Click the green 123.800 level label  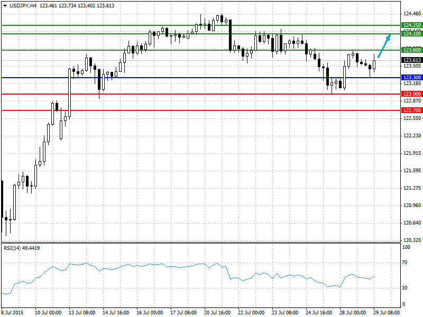(412, 50)
